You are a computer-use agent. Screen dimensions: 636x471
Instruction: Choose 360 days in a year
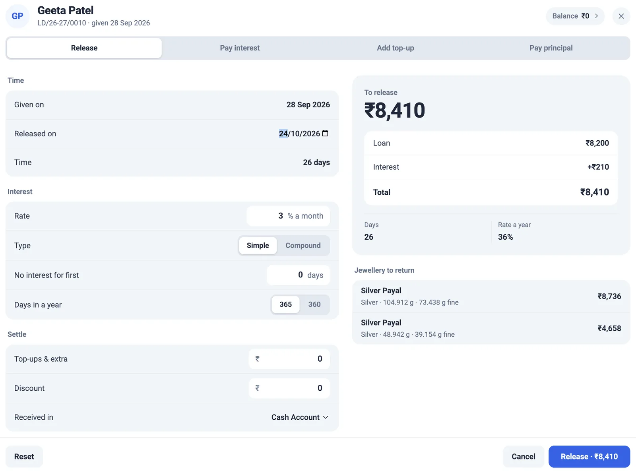pos(314,304)
